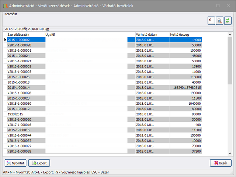
Task: Click the 1040000 net amount cell
Action: 185,104
